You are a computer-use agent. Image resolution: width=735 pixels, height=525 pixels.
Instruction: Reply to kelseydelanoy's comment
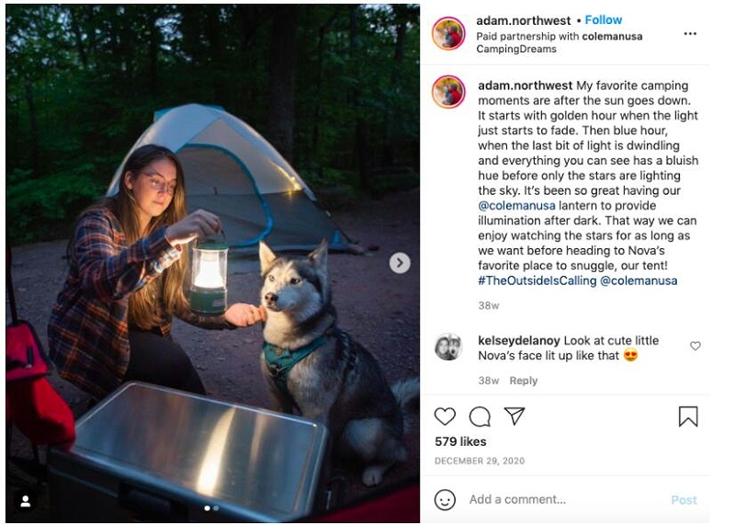[524, 381]
